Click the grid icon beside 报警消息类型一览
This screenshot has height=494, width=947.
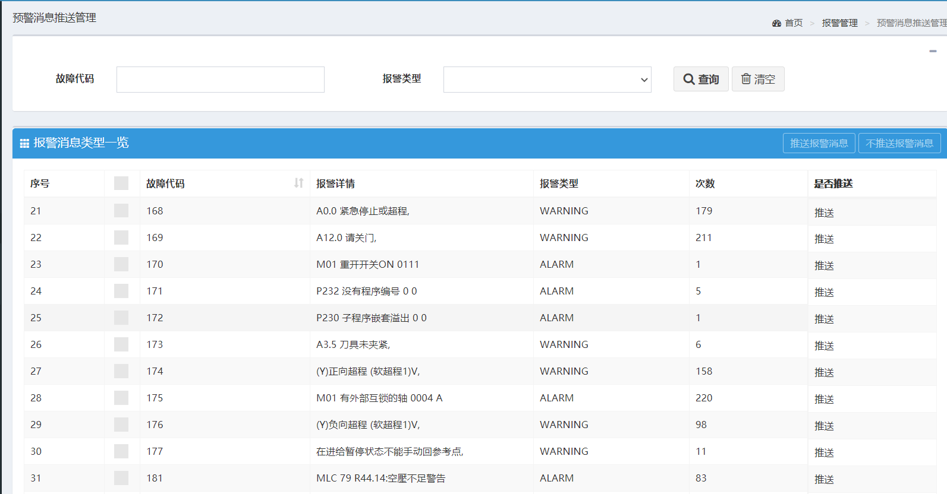point(24,143)
